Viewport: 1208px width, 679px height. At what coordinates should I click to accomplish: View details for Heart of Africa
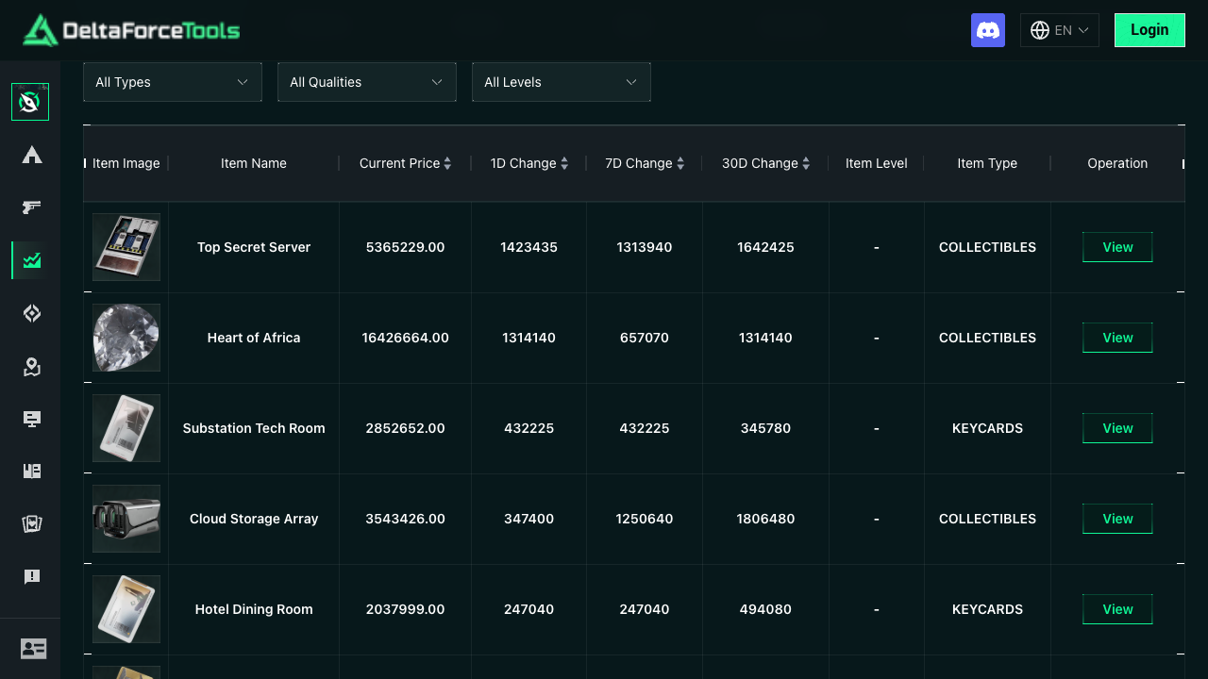[x=1117, y=338]
